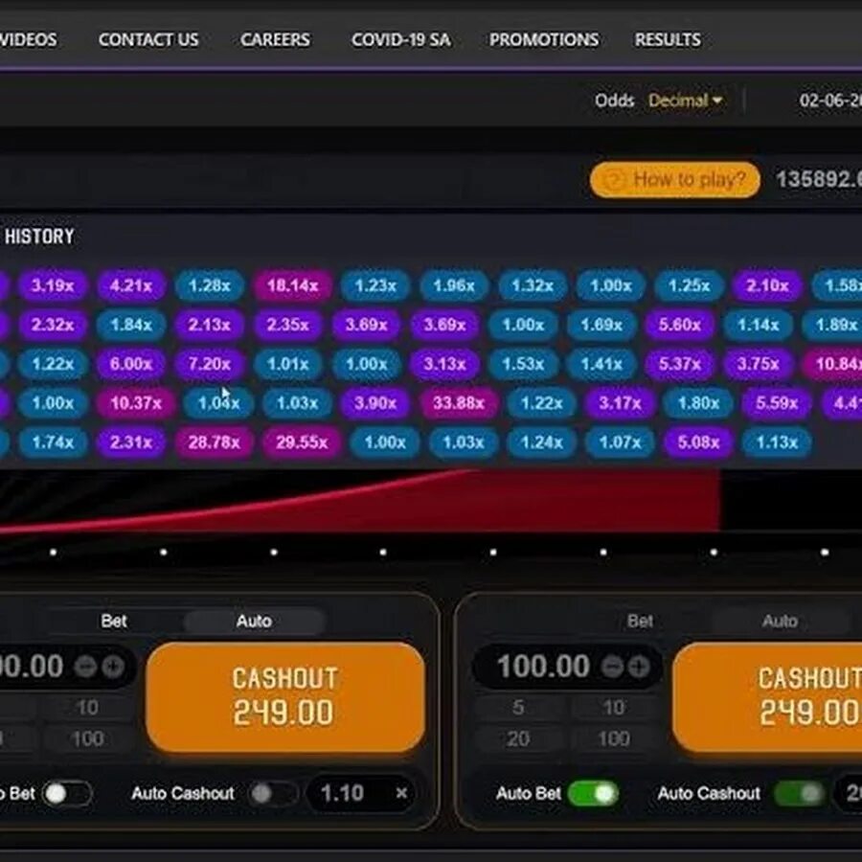Screen dimensions: 862x862
Task: Expand the Decimal odds dropdown
Action: (x=685, y=101)
